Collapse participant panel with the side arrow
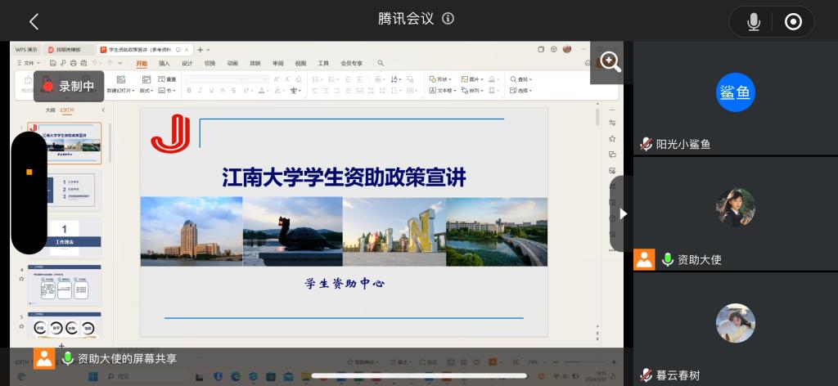Screen dimensions: 838x386 point(623,213)
